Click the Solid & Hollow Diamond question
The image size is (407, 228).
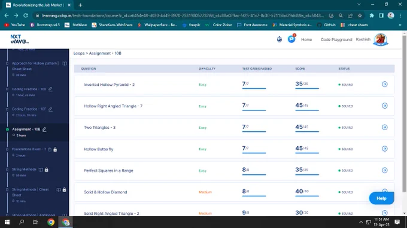click(x=105, y=192)
